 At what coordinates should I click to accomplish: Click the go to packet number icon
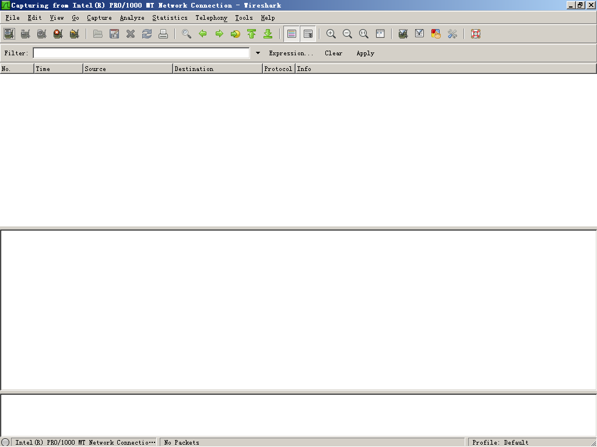[x=236, y=34]
